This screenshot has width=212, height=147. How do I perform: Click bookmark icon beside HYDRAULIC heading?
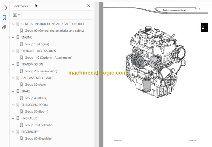point(18,118)
